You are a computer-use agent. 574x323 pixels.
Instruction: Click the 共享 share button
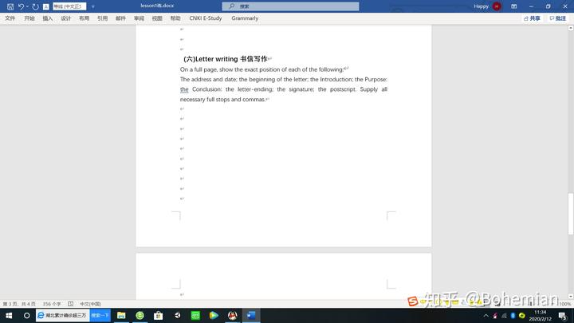coord(532,18)
